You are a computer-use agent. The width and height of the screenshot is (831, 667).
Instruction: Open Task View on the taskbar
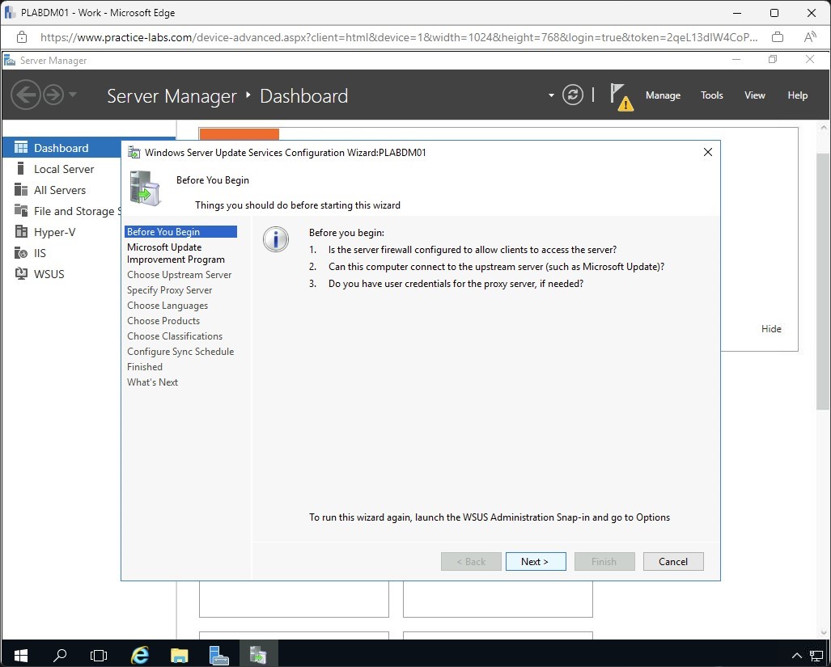(x=99, y=654)
